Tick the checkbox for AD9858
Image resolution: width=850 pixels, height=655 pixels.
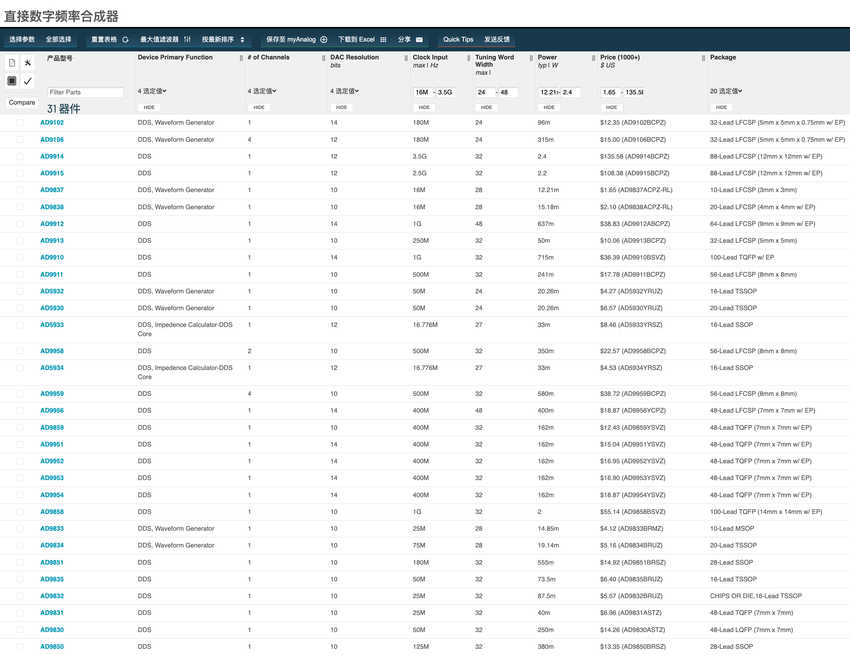point(20,511)
